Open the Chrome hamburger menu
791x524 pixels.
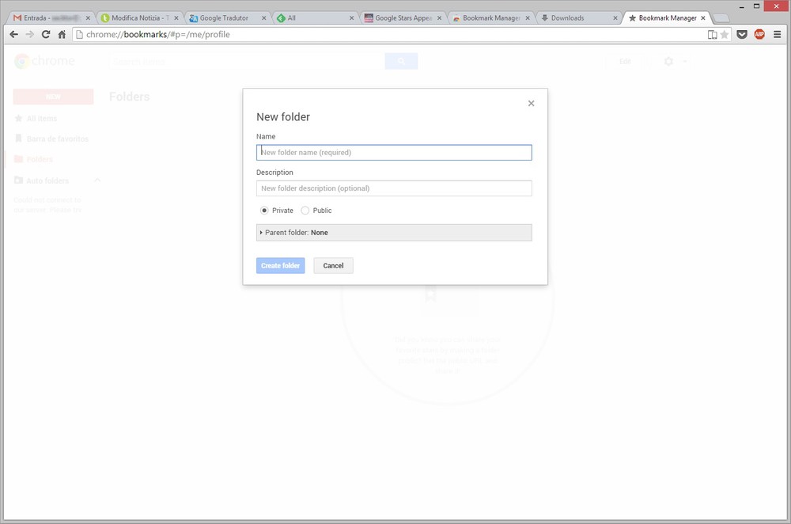(777, 34)
